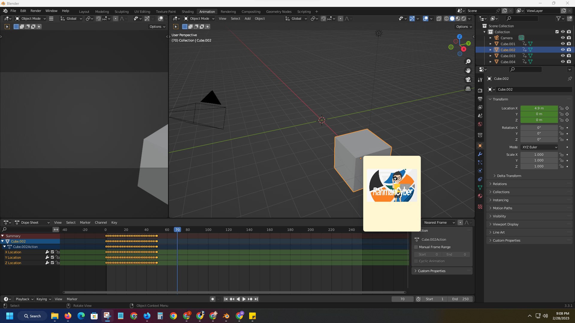The height and width of the screenshot is (323, 575).
Task: Switch to the Shading workspace tab
Action: click(187, 12)
